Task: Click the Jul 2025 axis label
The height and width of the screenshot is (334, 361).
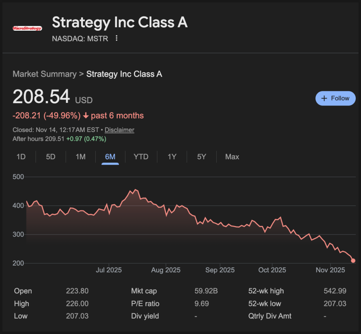Action: [x=108, y=270]
